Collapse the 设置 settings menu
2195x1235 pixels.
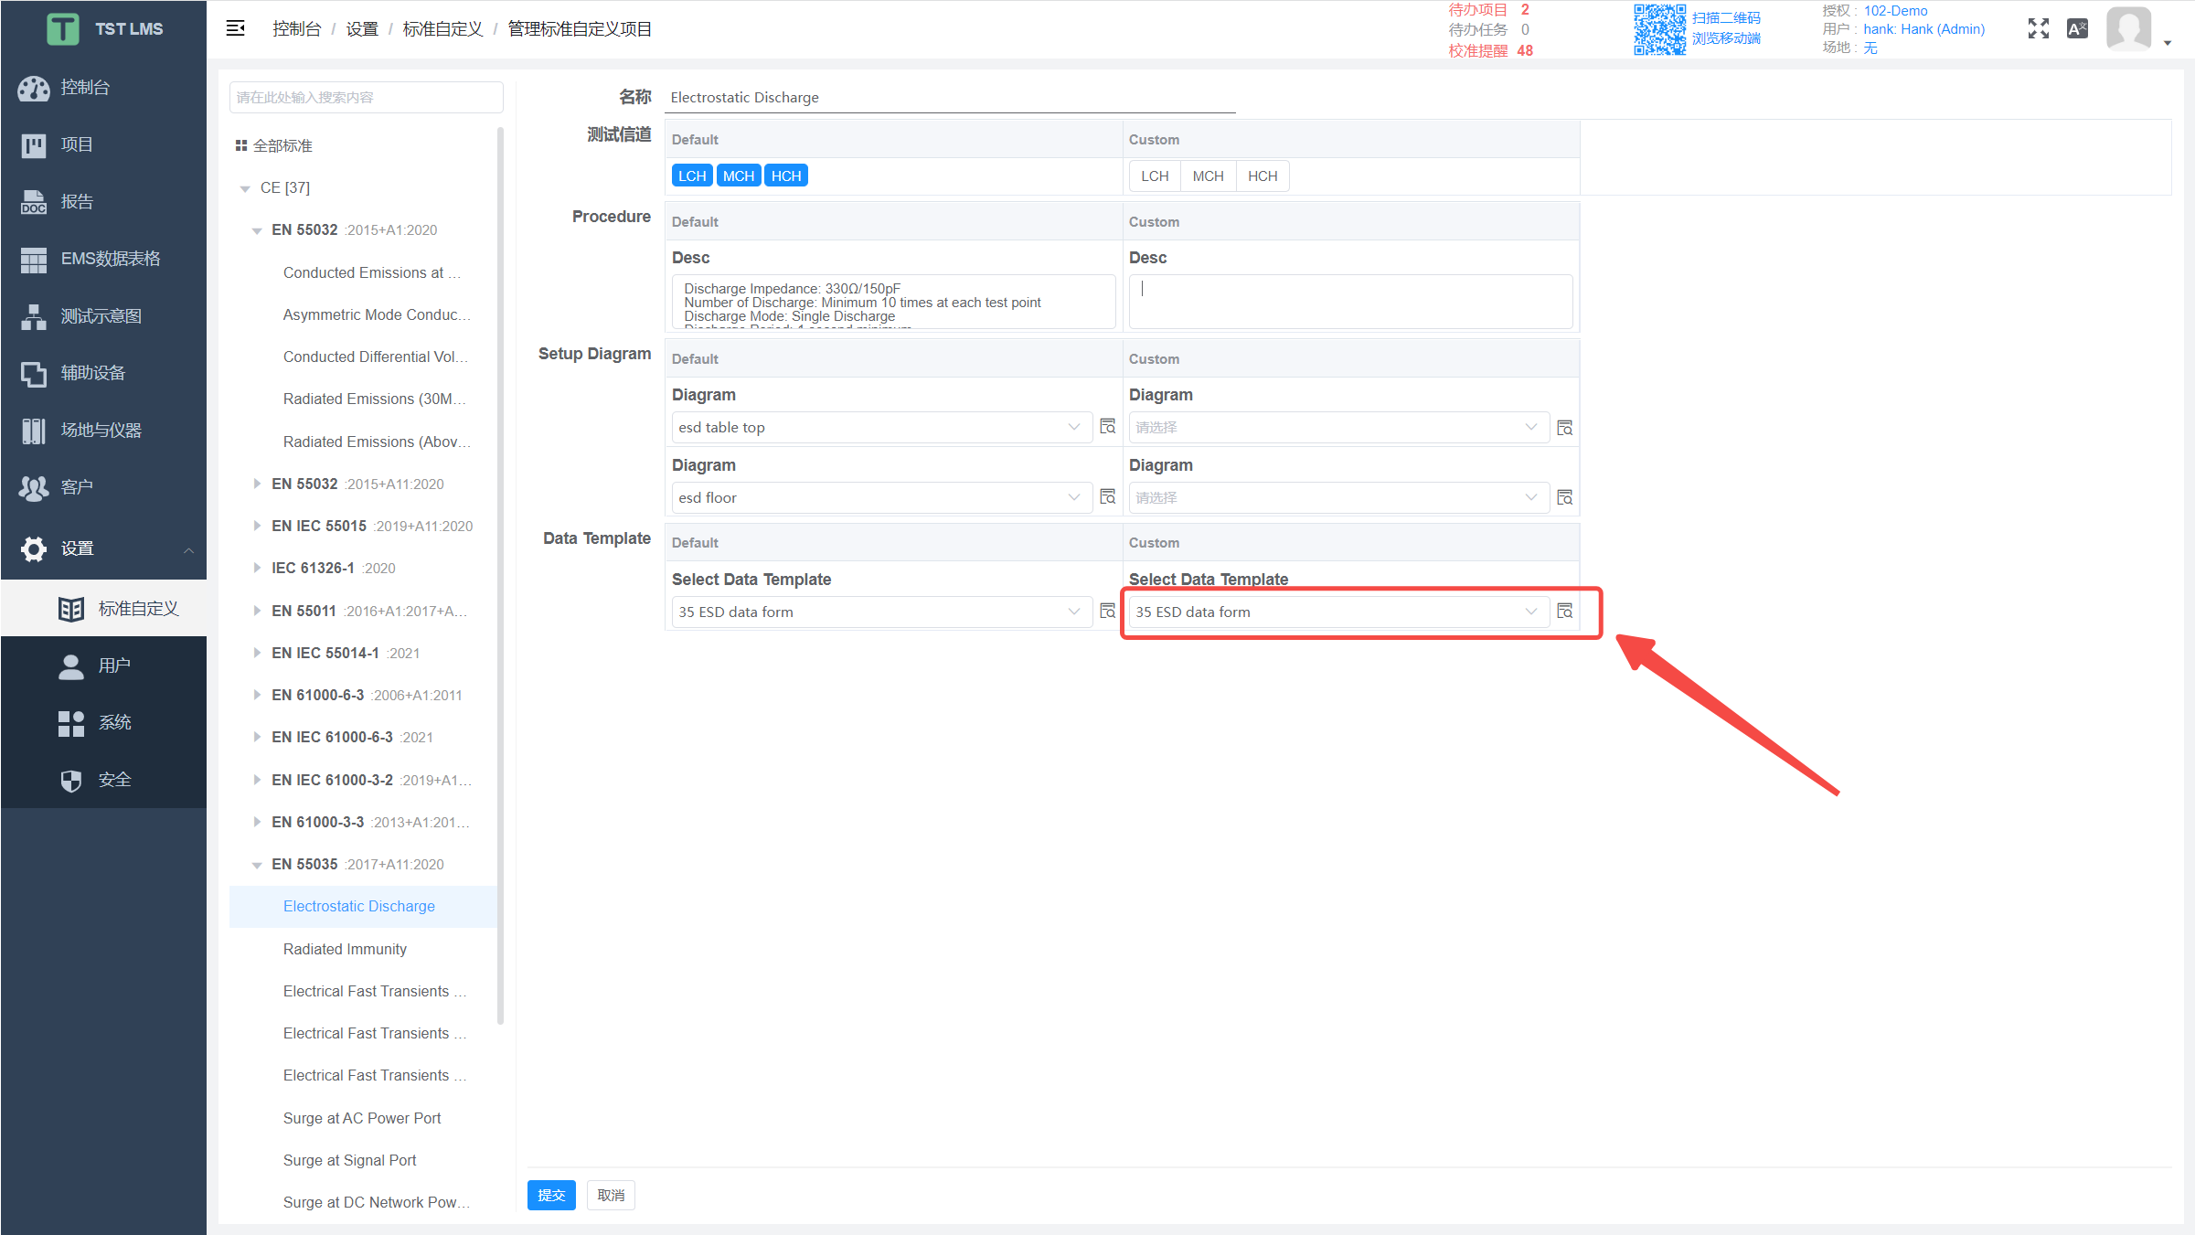click(x=103, y=548)
